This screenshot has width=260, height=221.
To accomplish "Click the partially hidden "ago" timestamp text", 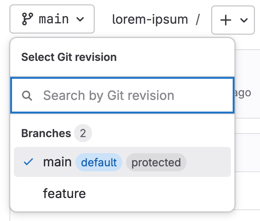I will tap(243, 93).
